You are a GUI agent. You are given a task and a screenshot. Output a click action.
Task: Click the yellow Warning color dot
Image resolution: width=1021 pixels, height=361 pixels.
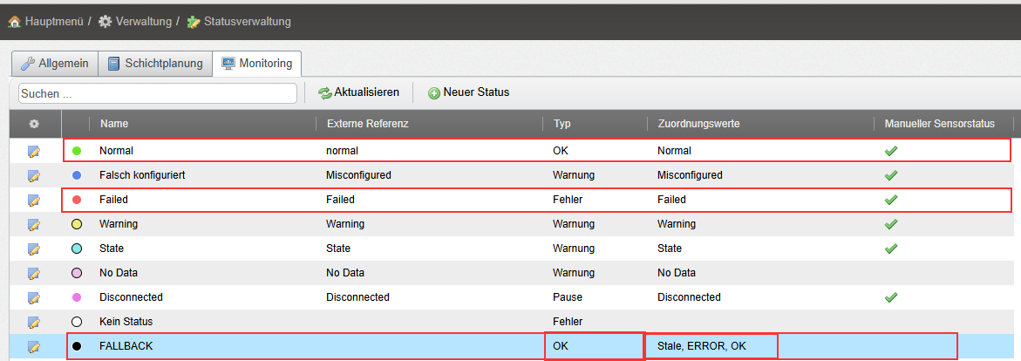pyautogui.click(x=77, y=224)
